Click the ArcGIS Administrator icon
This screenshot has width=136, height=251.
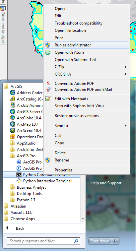tap(13, 105)
